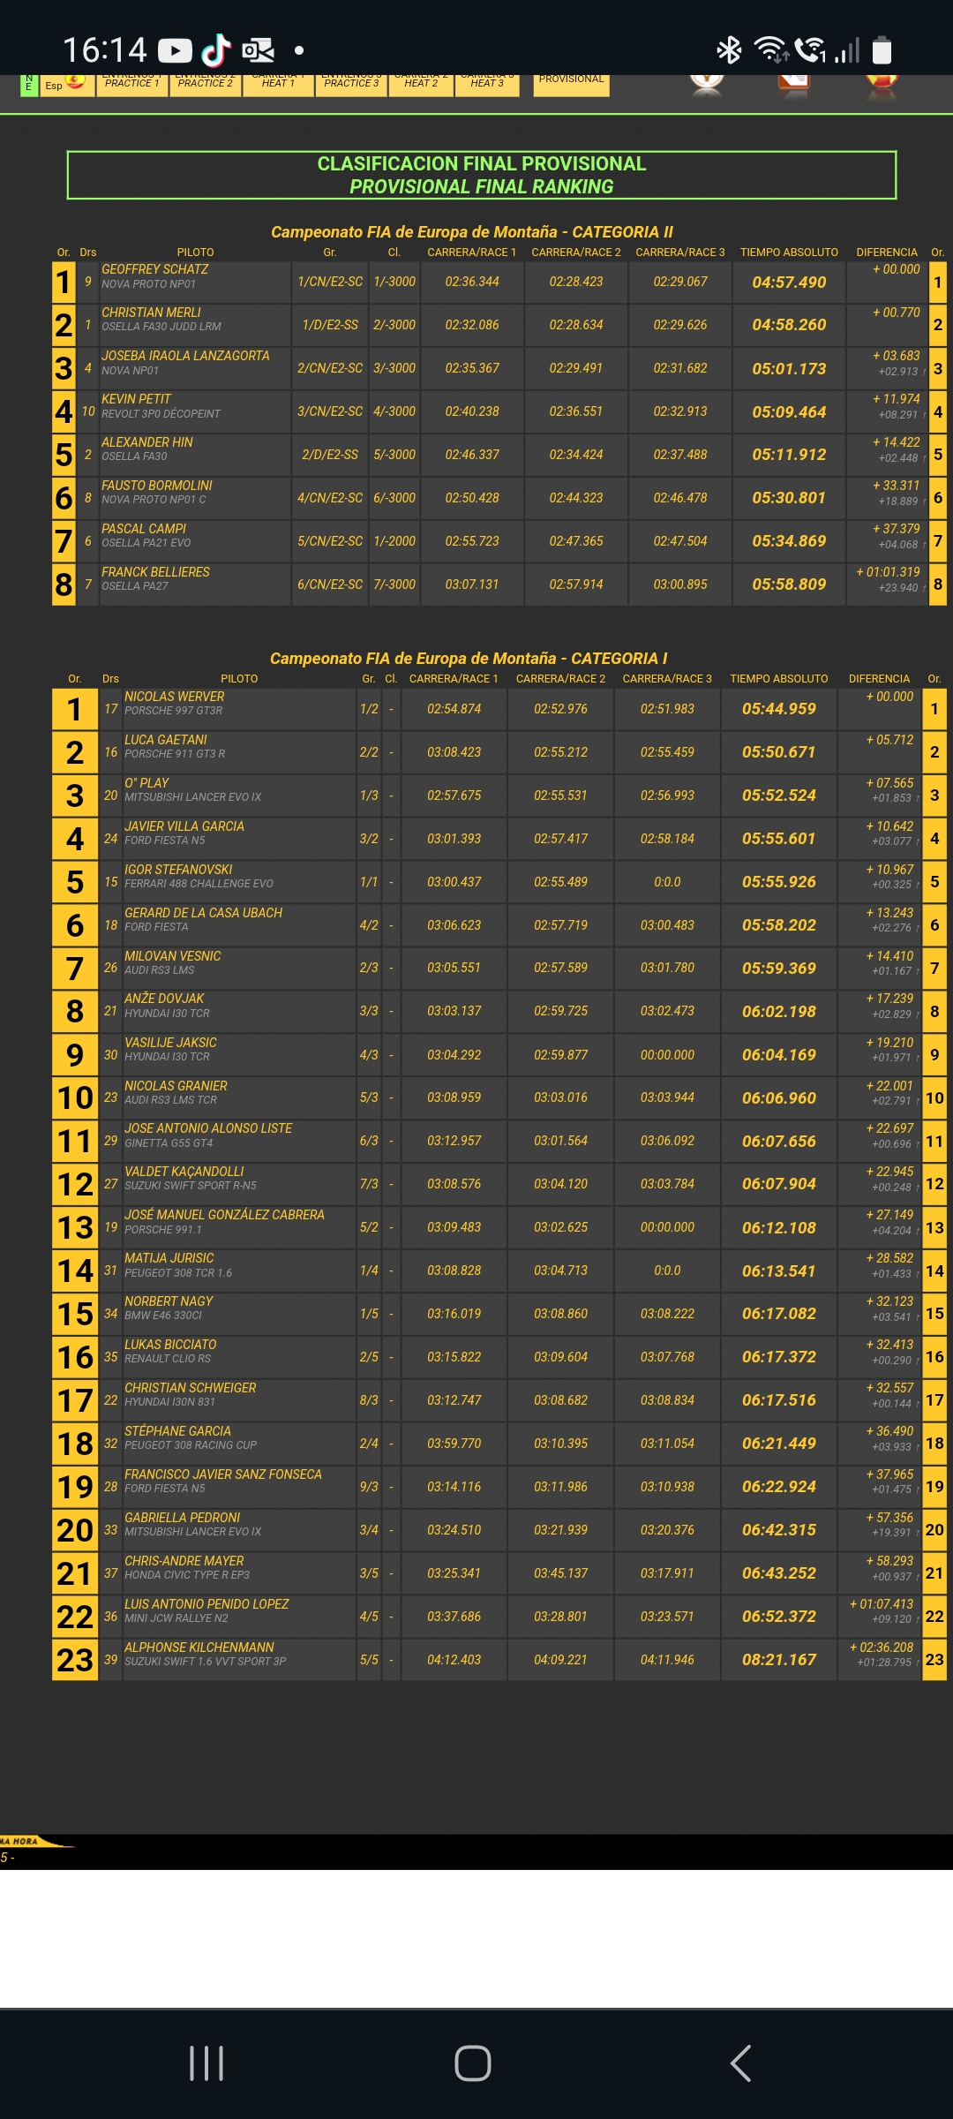Select pilot name Valdet Kaçandolli
This screenshot has width=953, height=2119.
click(184, 1172)
